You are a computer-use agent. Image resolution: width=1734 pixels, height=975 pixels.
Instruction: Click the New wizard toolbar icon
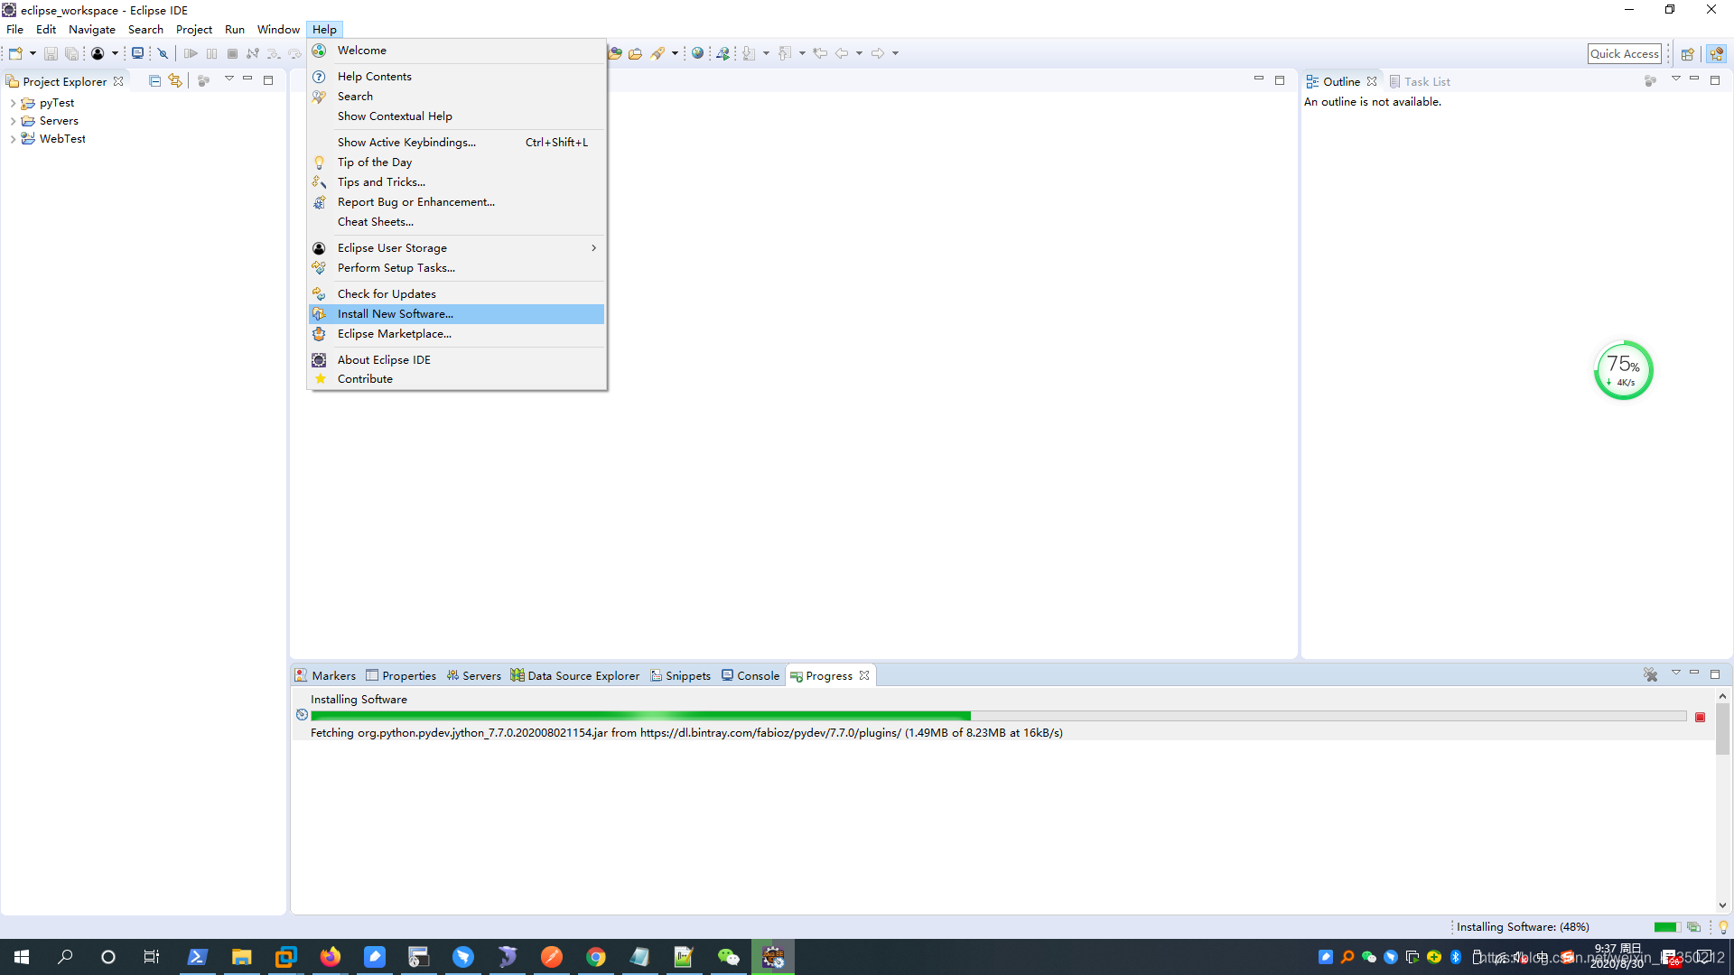(15, 53)
